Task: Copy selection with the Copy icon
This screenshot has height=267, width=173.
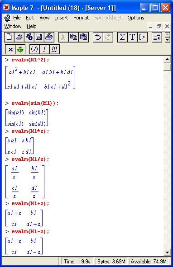Action: [x=73, y=37]
